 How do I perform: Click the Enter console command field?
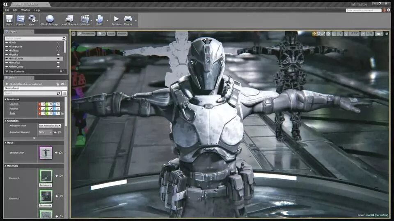364,10
